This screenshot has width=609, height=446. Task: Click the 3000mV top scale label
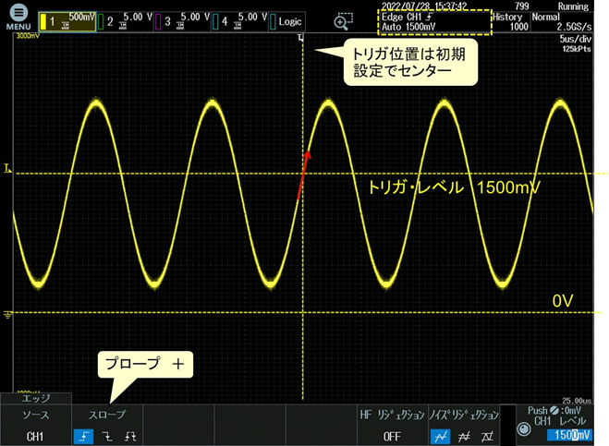(x=28, y=36)
